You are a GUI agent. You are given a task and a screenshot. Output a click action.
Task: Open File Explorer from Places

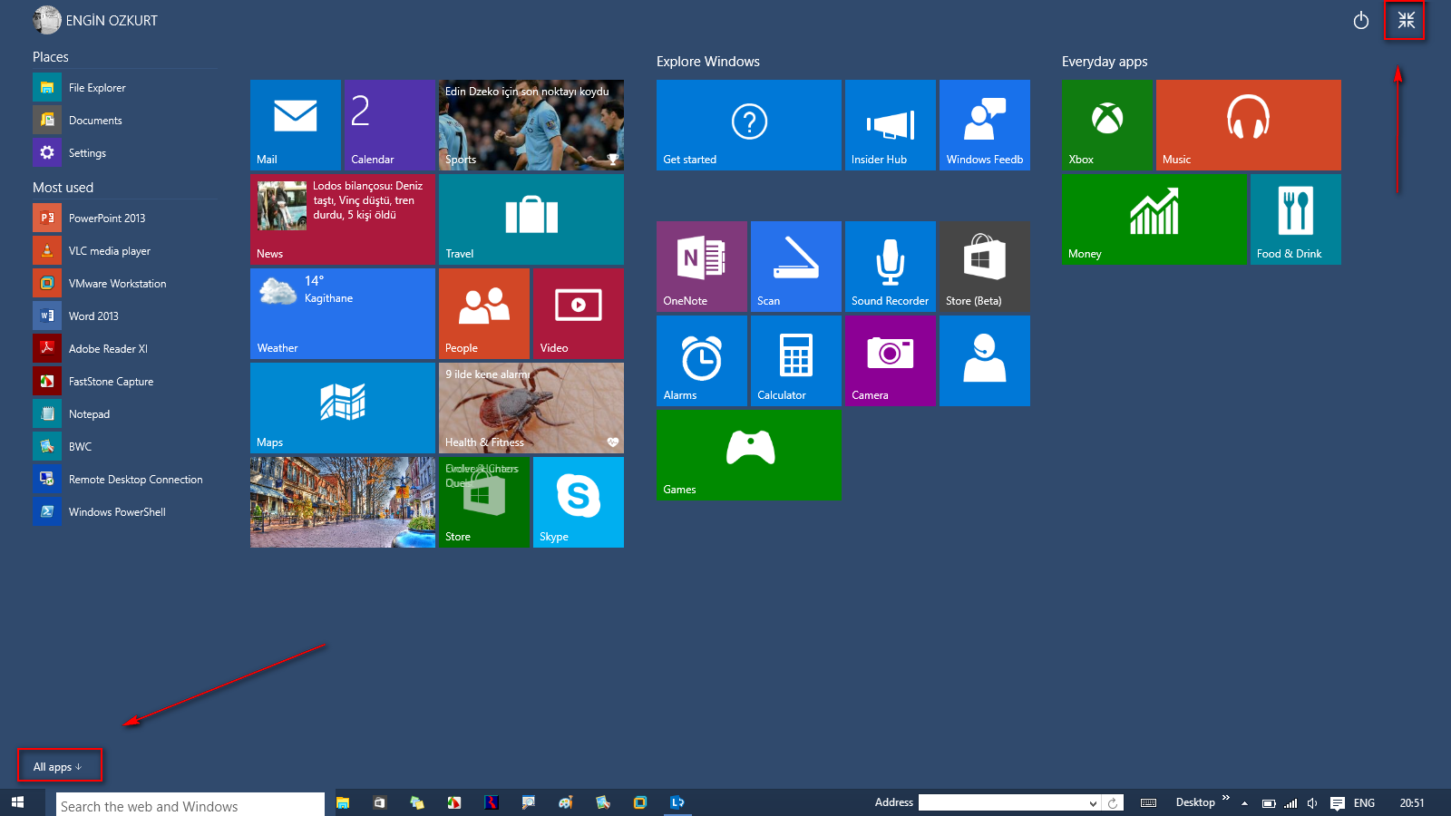pyautogui.click(x=125, y=88)
